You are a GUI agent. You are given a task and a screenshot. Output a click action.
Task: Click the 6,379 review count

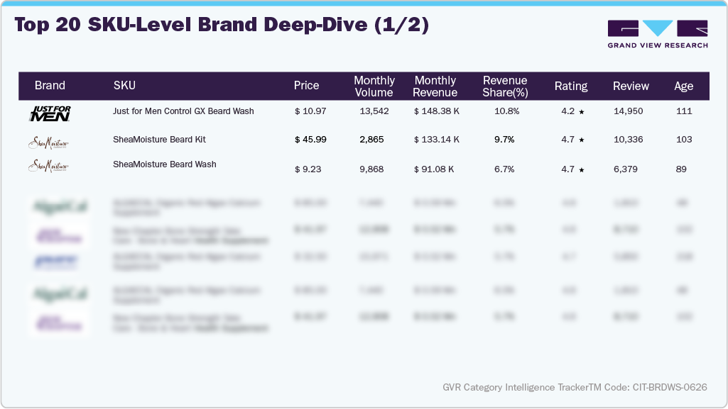(626, 169)
